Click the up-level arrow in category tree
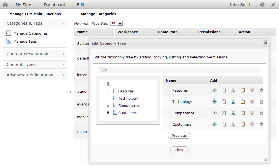The width and height of the screenshot is (279, 168). 108,84
